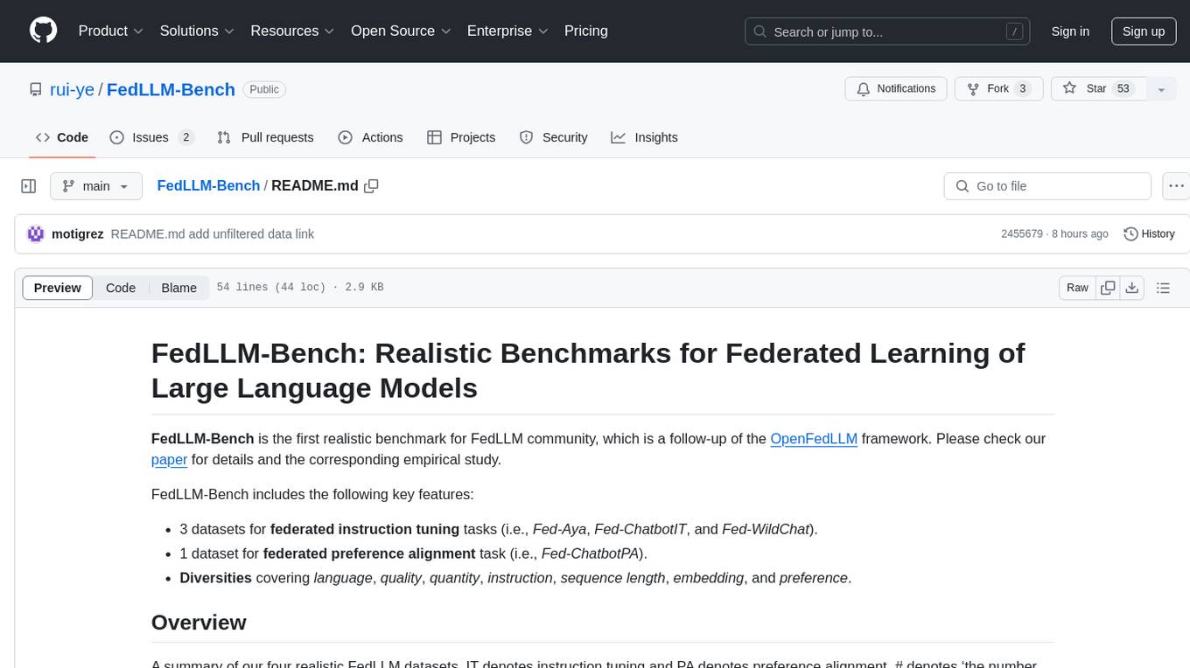The image size is (1190, 668).
Task: Open the motigrez avatar
Action: click(36, 233)
